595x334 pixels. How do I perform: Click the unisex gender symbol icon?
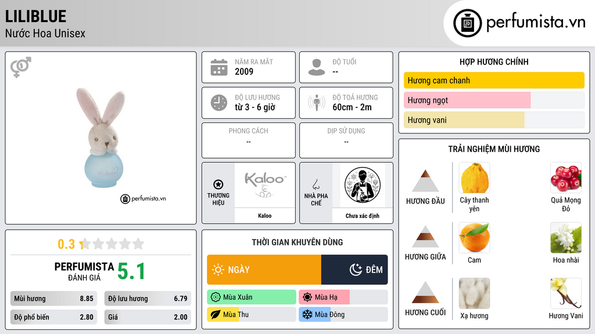21,67
